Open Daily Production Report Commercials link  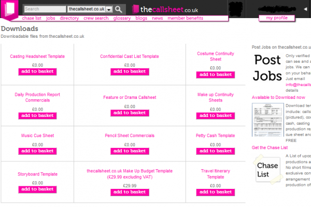point(37,97)
